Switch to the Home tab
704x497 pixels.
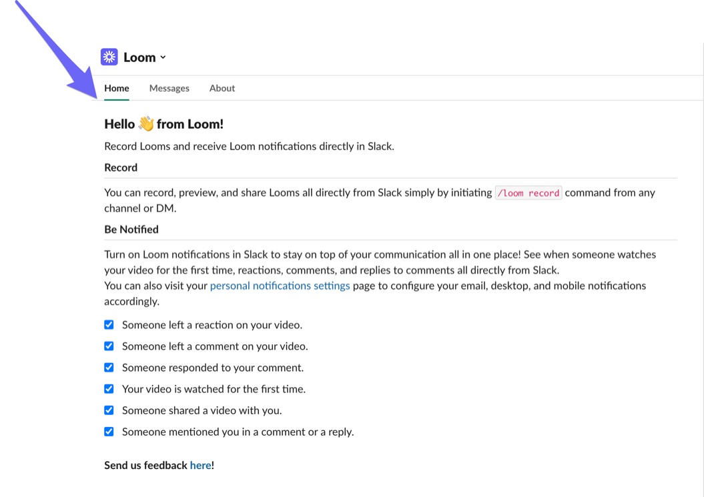(x=117, y=88)
